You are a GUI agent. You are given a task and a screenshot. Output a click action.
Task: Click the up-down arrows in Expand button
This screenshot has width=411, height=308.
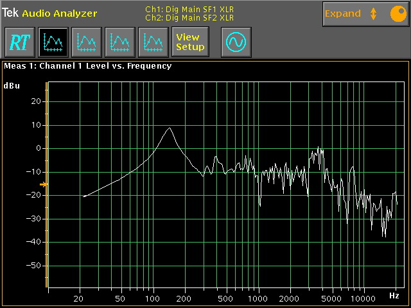373,13
